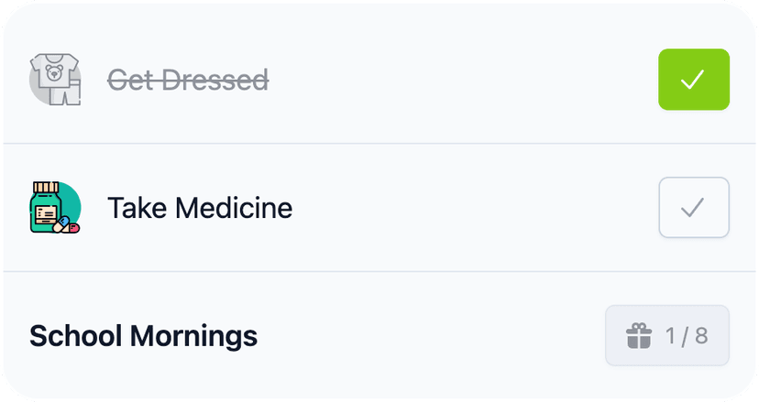Click the white checkmark on green box
759x402 pixels.
[x=693, y=80]
